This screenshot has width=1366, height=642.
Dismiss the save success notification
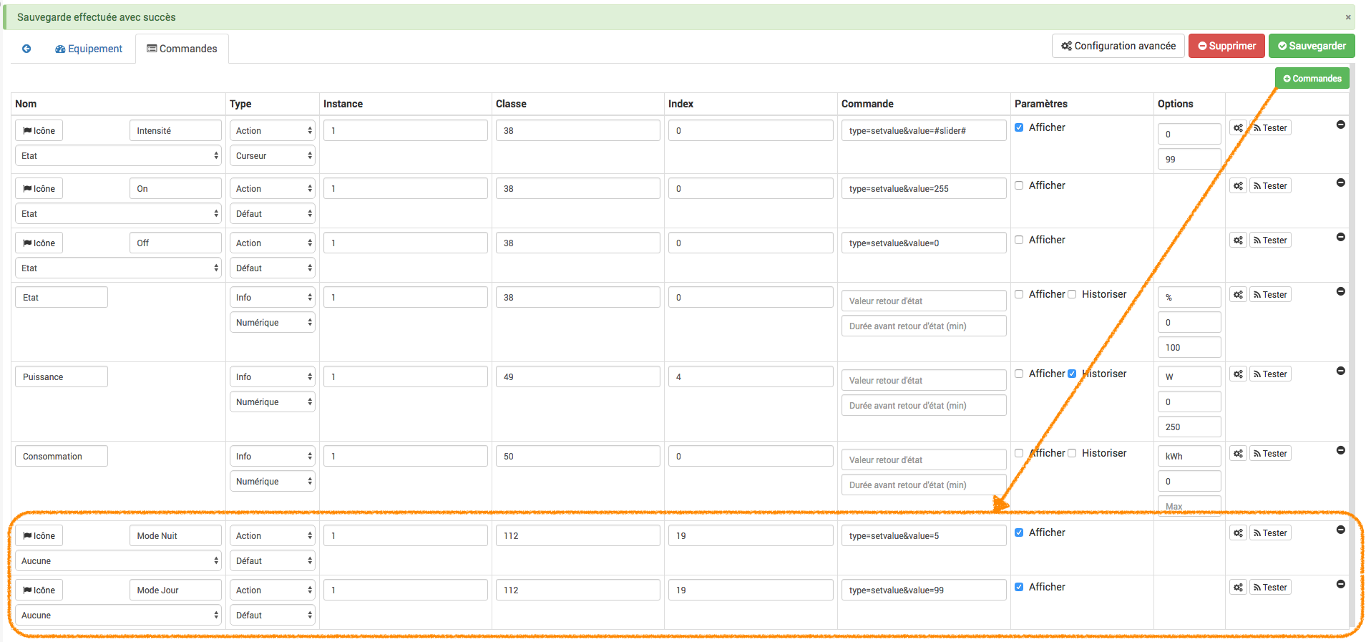[x=1348, y=17]
